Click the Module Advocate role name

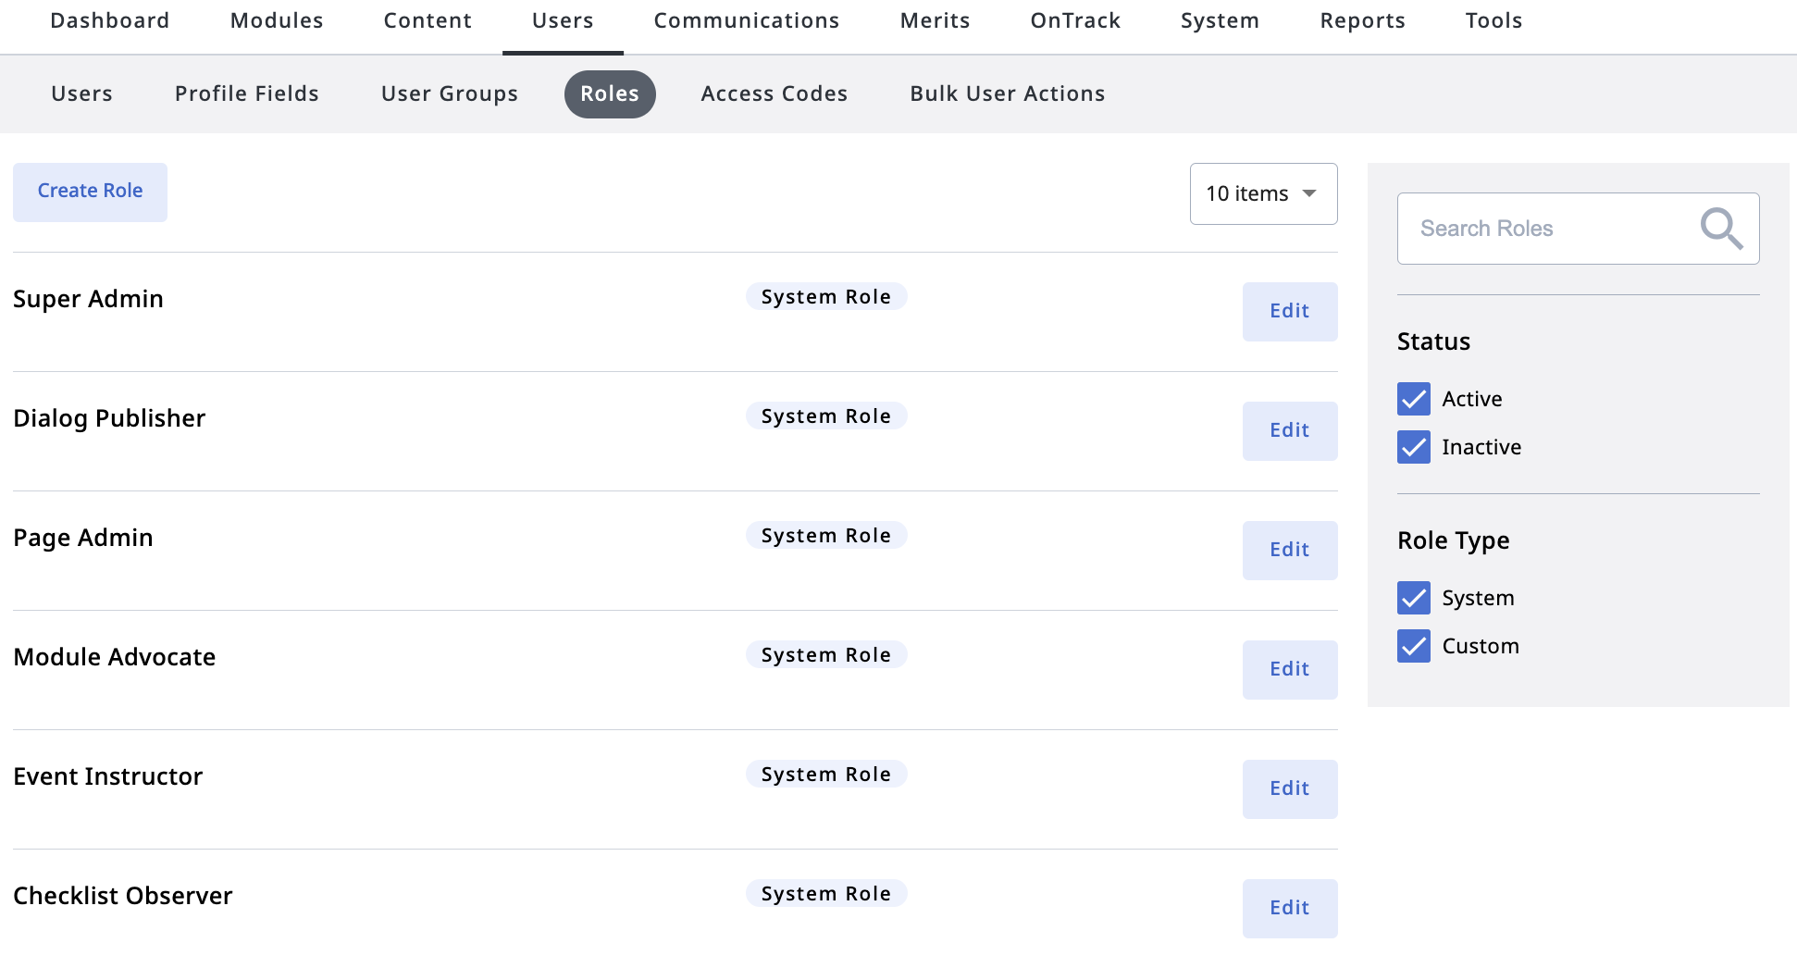(114, 657)
